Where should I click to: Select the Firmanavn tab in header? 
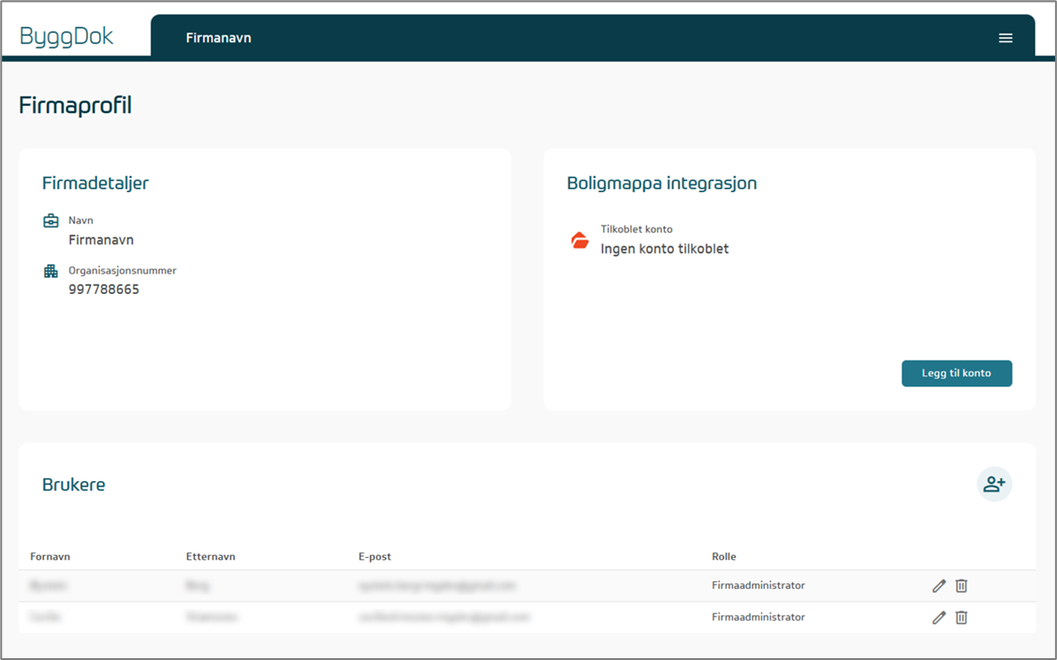point(218,38)
